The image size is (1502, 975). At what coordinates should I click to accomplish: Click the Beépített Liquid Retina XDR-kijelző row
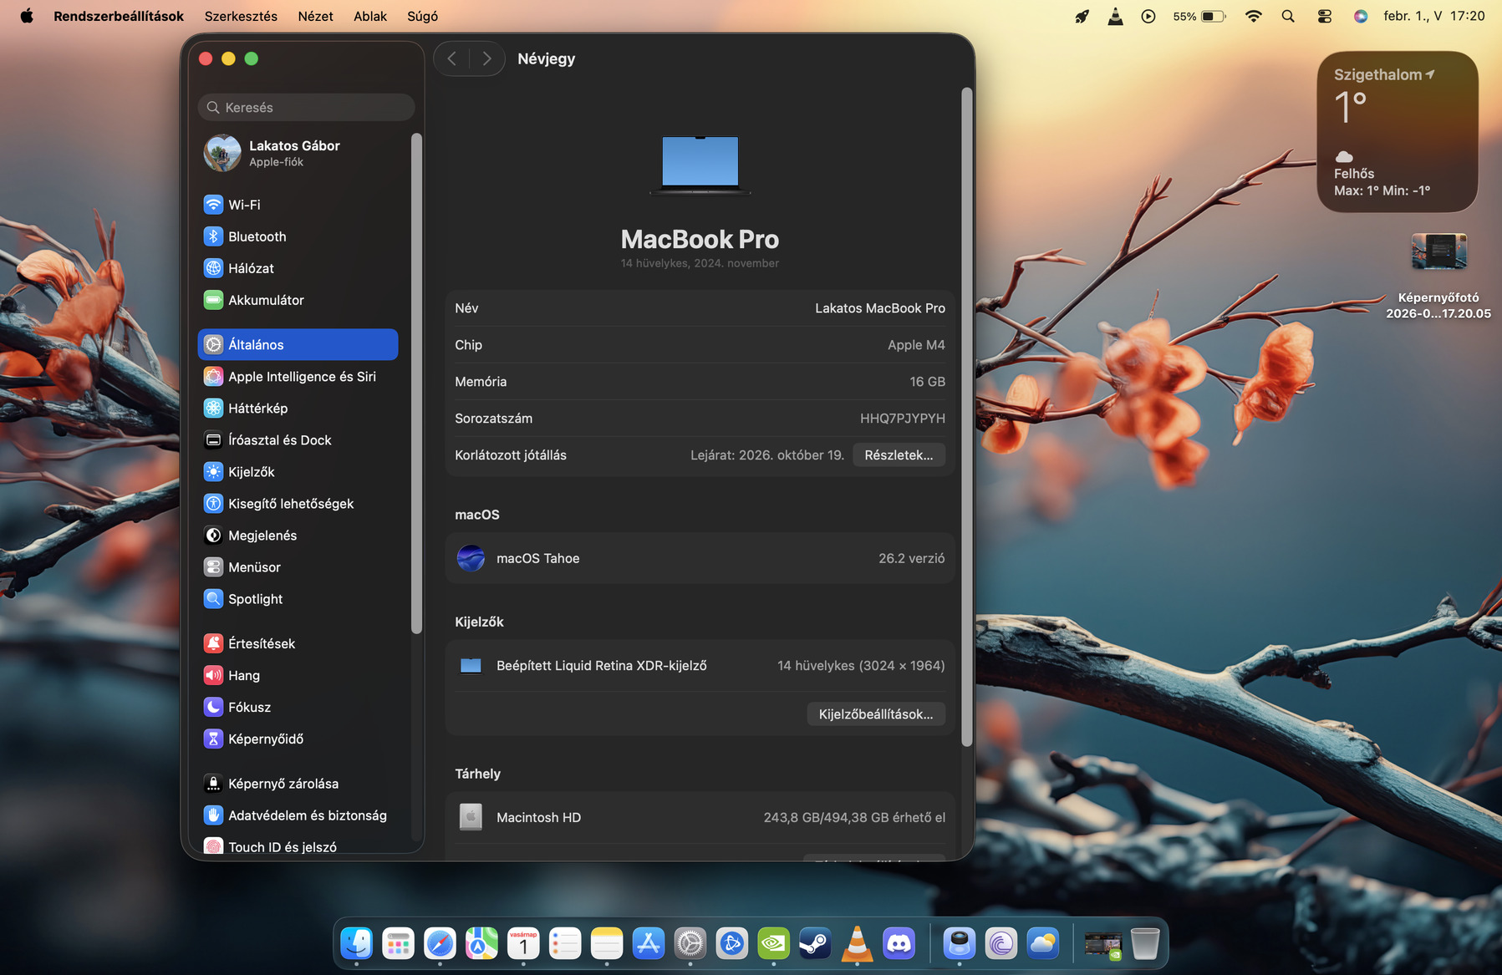click(700, 666)
